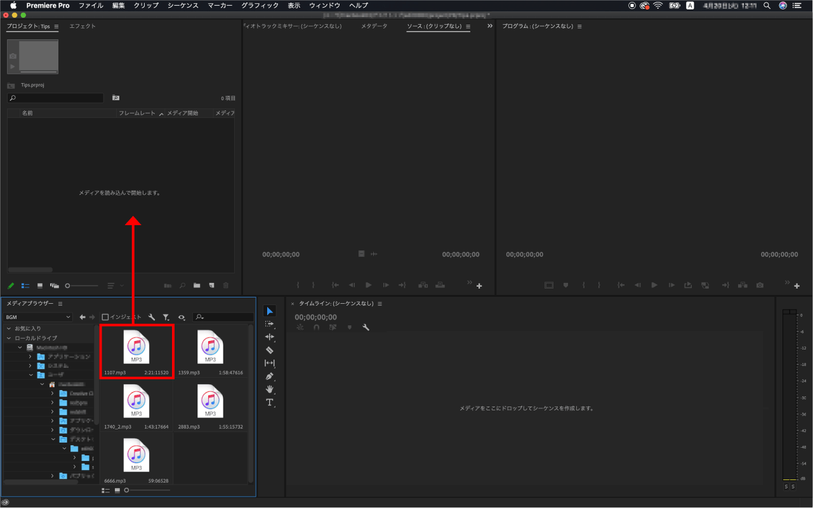Switch Media Browser to list view
The image size is (813, 508).
point(106,490)
